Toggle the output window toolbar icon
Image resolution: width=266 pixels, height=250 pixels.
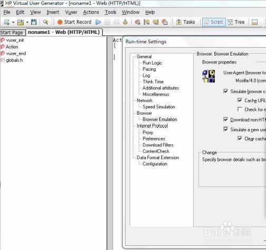point(254,22)
